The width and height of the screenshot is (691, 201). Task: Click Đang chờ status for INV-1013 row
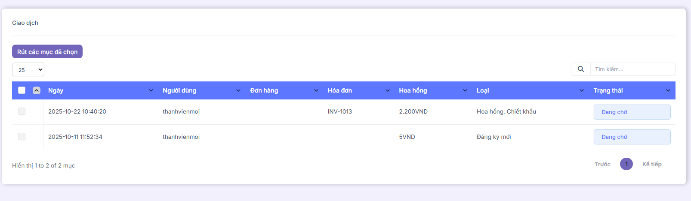pyautogui.click(x=632, y=112)
